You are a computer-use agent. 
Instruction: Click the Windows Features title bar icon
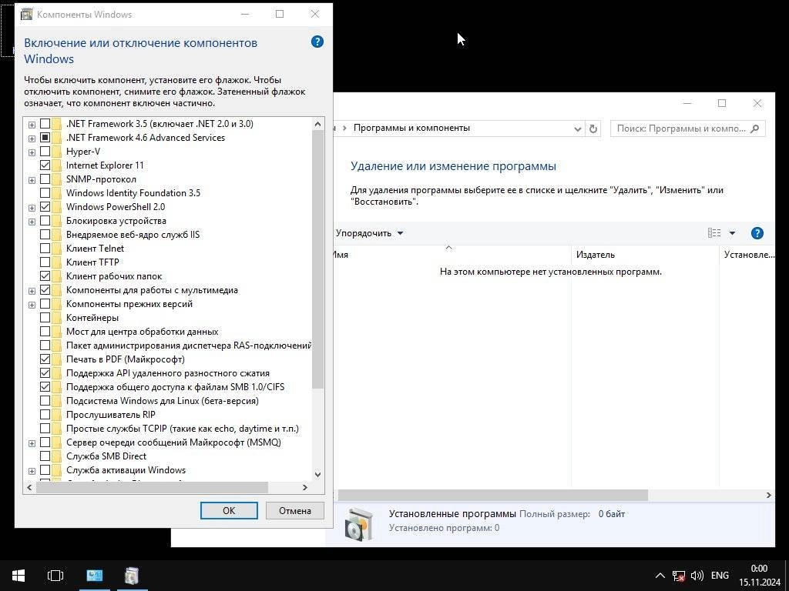point(26,14)
